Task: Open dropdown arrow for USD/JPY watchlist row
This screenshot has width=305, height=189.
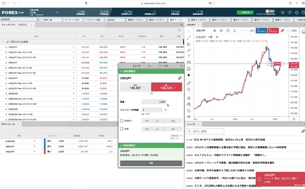Action: click(74, 47)
